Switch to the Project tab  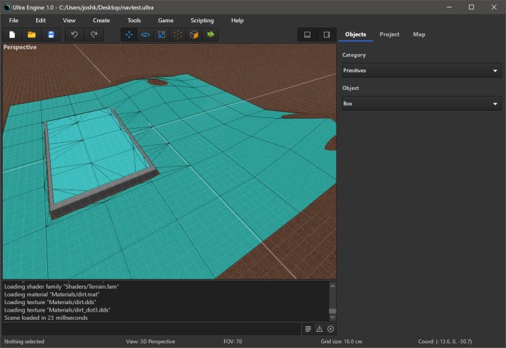click(389, 34)
